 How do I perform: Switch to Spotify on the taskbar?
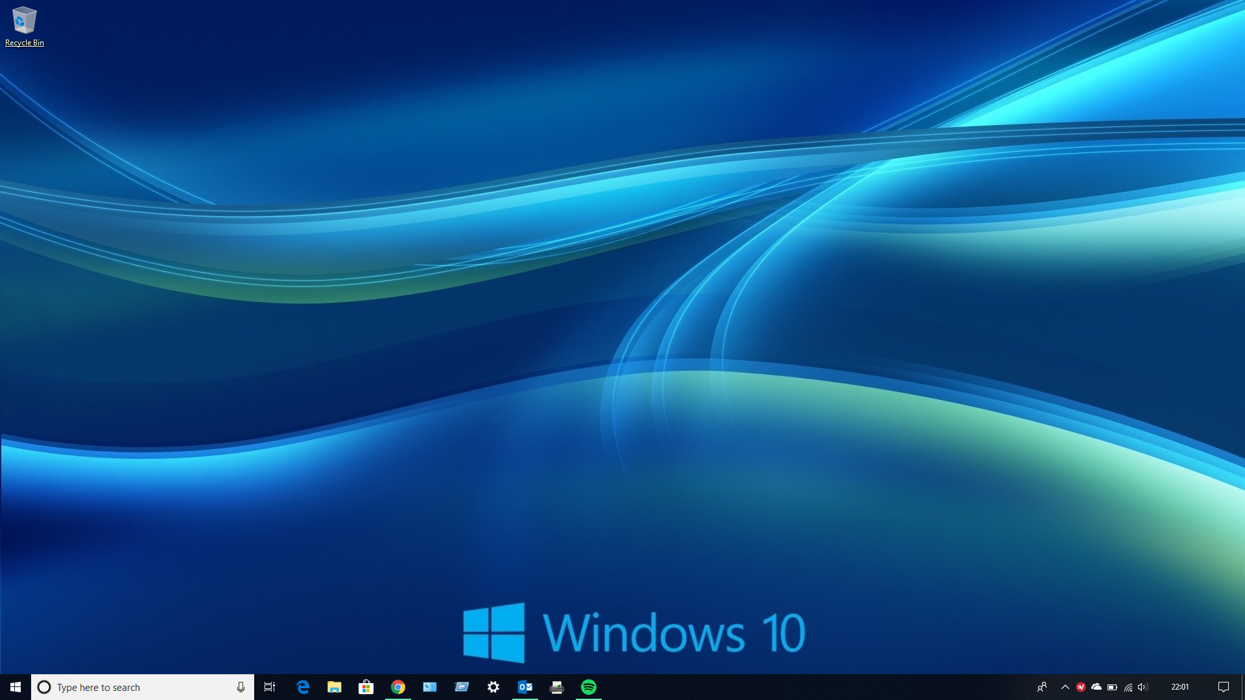point(589,687)
